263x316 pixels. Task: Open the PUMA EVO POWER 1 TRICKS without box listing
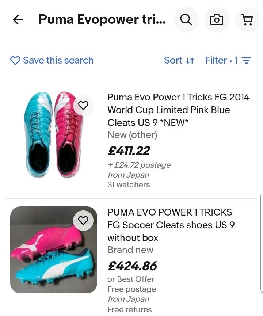click(170, 225)
